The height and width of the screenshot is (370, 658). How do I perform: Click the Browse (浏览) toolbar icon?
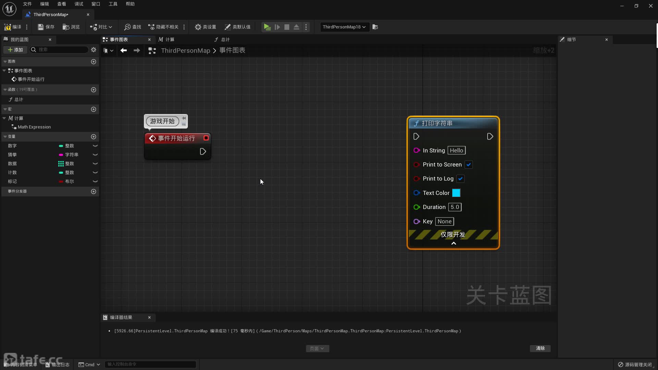point(71,27)
